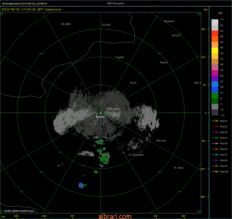This screenshot has width=232, height=219.
Task: Click the magenta 30 dBZ legend swatch
Action: pyautogui.click(x=215, y=73)
